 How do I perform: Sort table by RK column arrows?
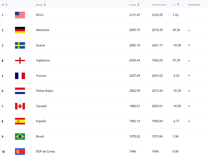point(6,5)
